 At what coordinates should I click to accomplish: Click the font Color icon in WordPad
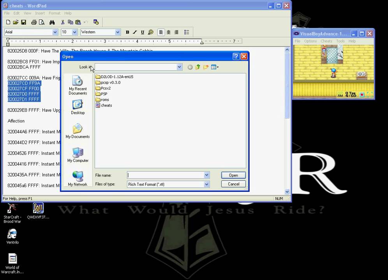pyautogui.click(x=150, y=32)
